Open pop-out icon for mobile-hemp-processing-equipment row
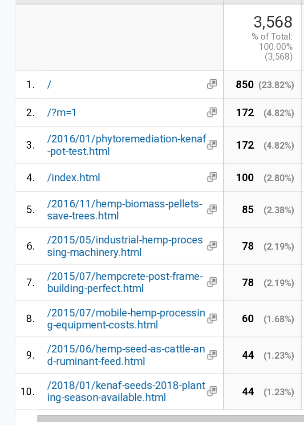 212,319
